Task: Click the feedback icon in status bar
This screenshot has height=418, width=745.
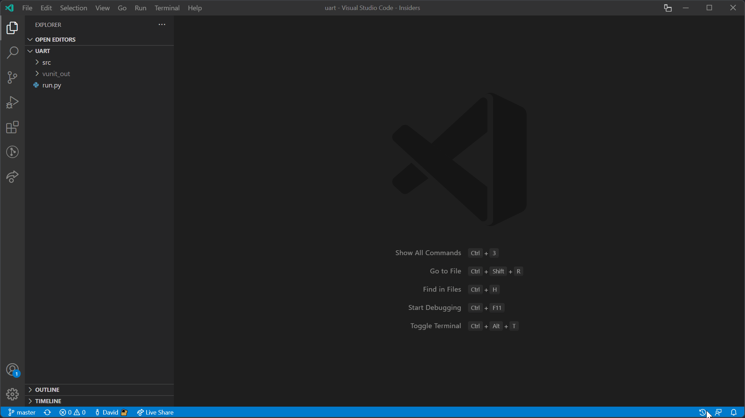Action: click(718, 412)
